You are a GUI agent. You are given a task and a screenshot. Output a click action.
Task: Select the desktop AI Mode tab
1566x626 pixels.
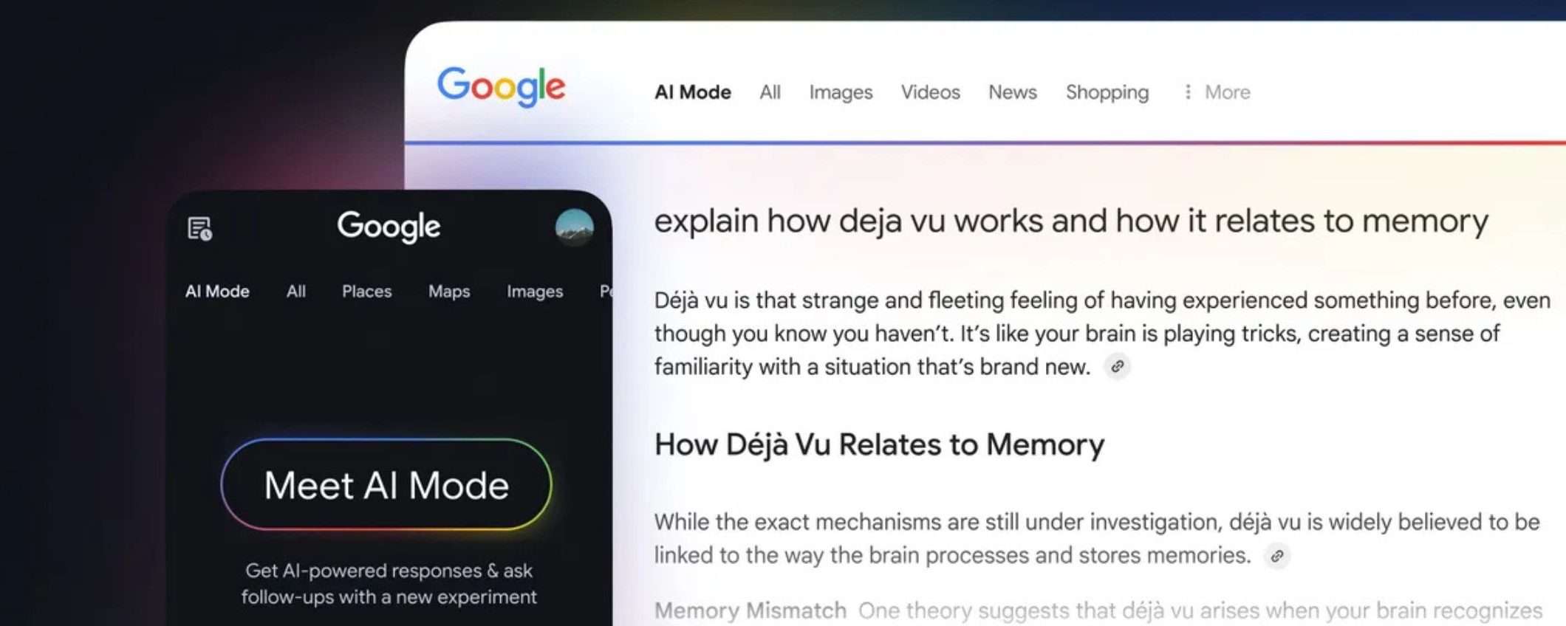point(693,92)
